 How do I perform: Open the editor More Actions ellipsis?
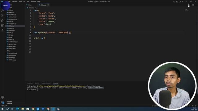click(x=196, y=5)
